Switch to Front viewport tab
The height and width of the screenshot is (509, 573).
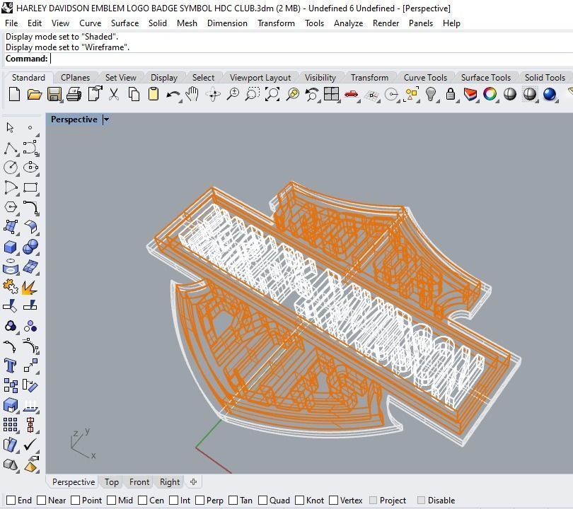139,482
